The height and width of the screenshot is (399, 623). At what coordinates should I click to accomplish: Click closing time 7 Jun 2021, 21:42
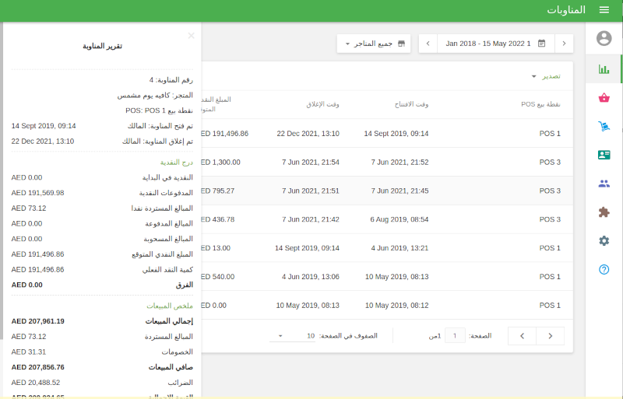(x=311, y=219)
